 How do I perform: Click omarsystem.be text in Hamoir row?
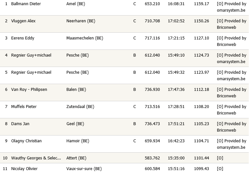click(x=231, y=147)
